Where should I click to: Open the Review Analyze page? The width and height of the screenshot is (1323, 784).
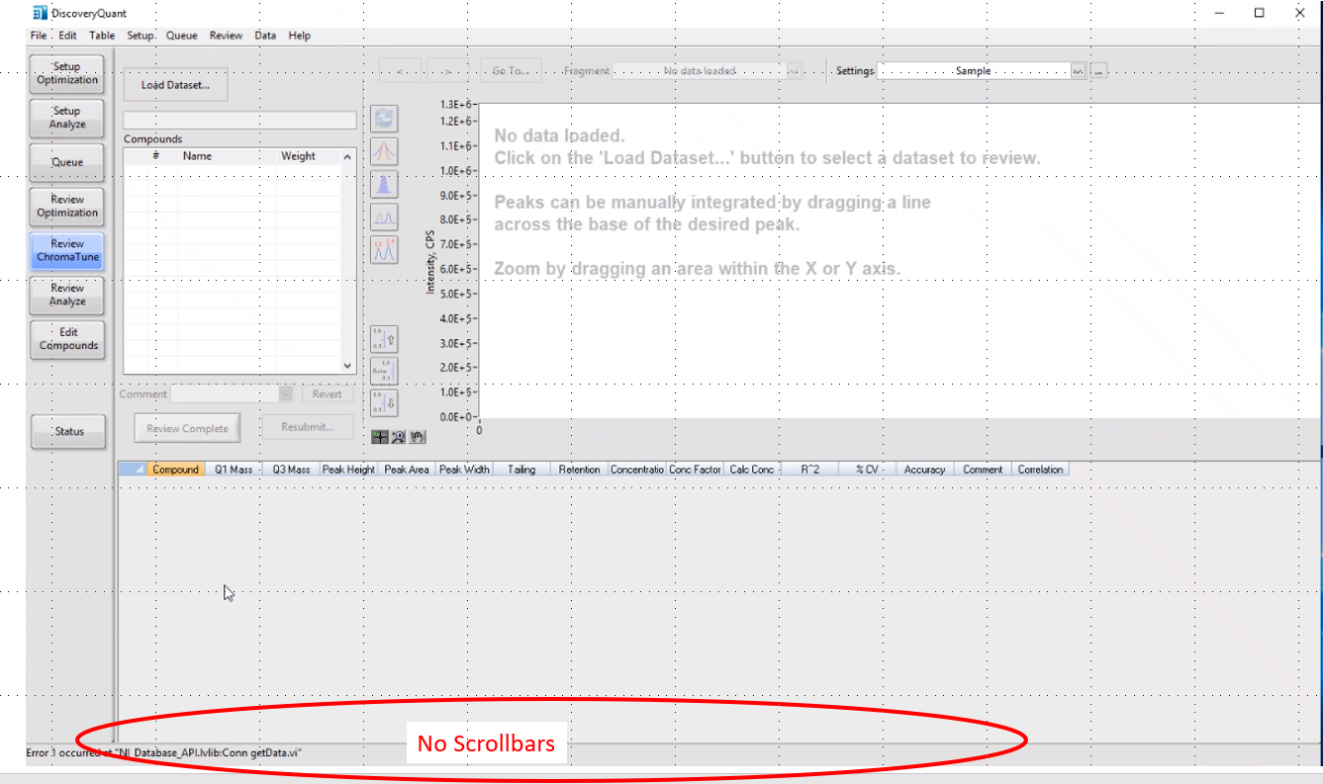[x=67, y=295]
